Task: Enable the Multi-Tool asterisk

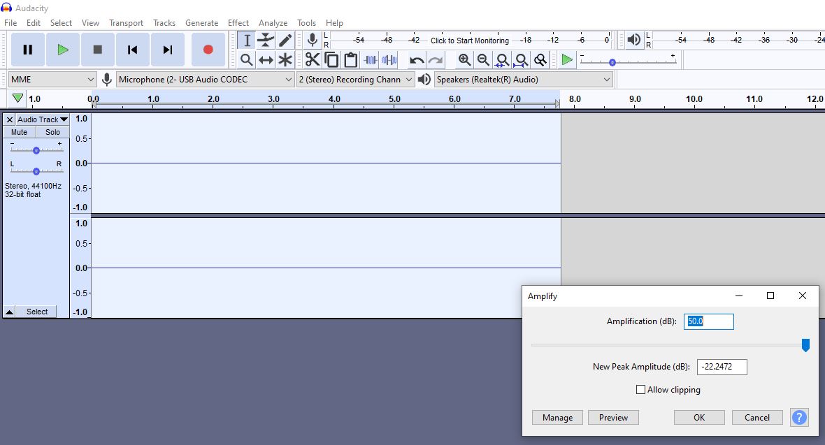Action: 285,60
